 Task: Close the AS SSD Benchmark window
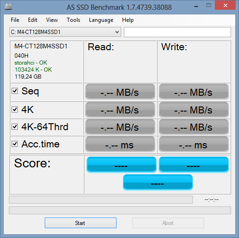pos(225,6)
